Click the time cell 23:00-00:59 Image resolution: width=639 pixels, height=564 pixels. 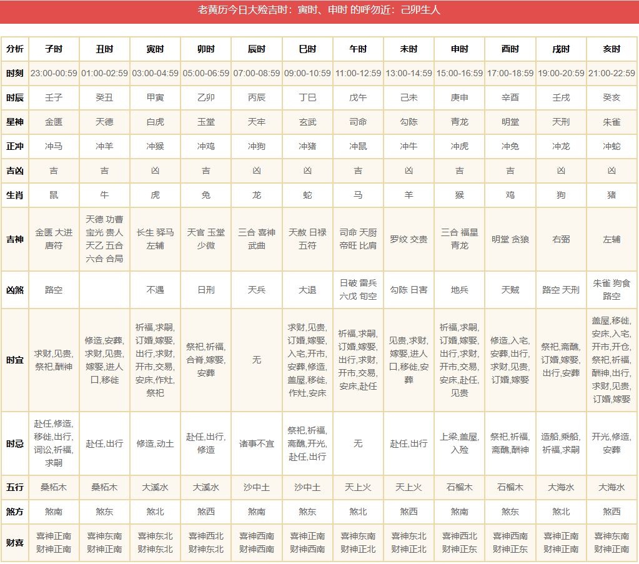pyautogui.click(x=54, y=73)
